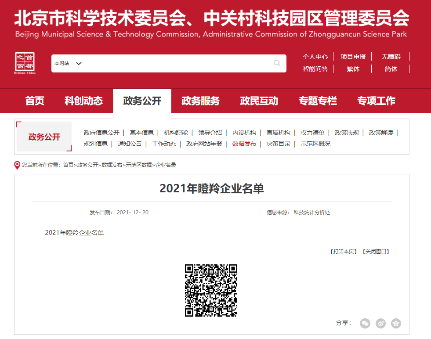Screen dimensions: 431x339
Task: Open the 专项工作 navigation tab
Action: coord(376,101)
